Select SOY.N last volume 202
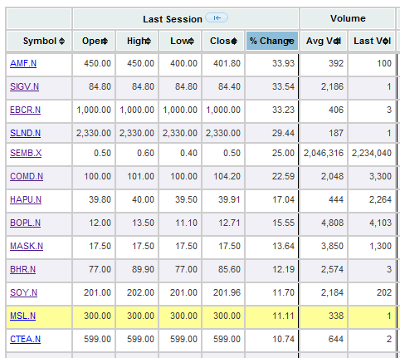400x358 pixels. tap(384, 292)
